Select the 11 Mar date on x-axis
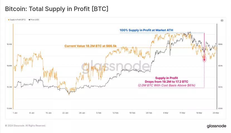The image size is (231, 133). (x=183, y=113)
